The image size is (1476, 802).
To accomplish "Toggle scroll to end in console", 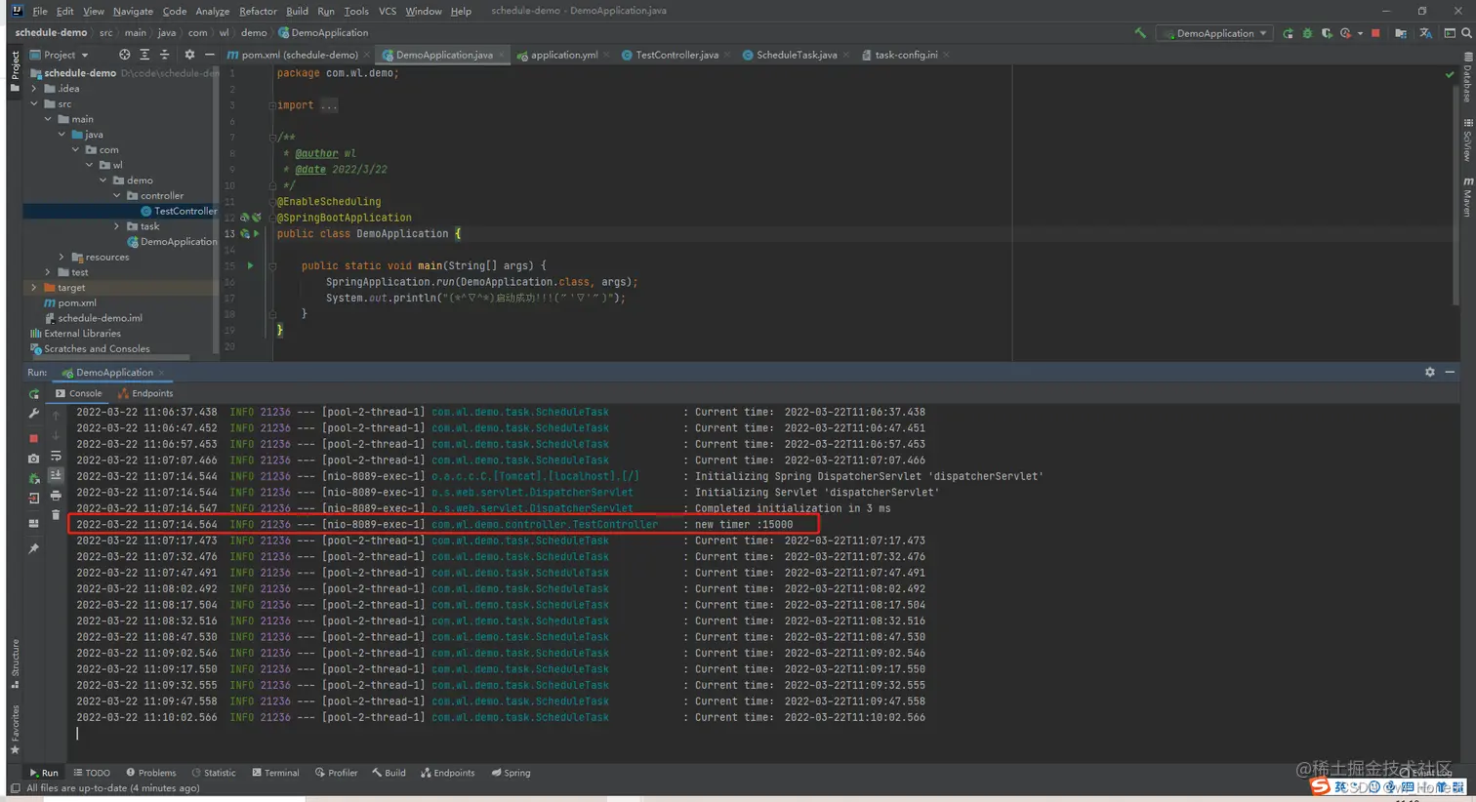I will [x=56, y=475].
